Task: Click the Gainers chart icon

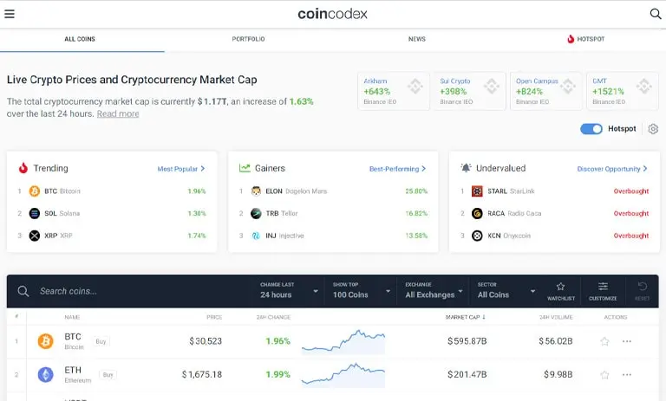Action: 245,168
